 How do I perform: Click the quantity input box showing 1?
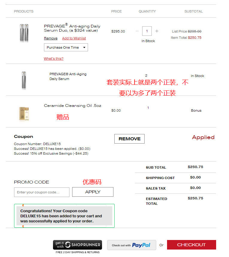[x=147, y=31]
